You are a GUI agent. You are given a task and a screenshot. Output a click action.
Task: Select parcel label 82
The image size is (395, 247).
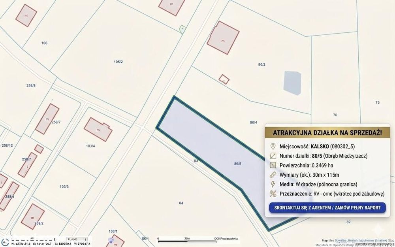coord(348,222)
